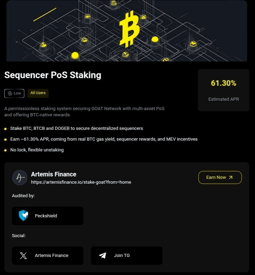Click the 61.30% APR value

(x=223, y=83)
